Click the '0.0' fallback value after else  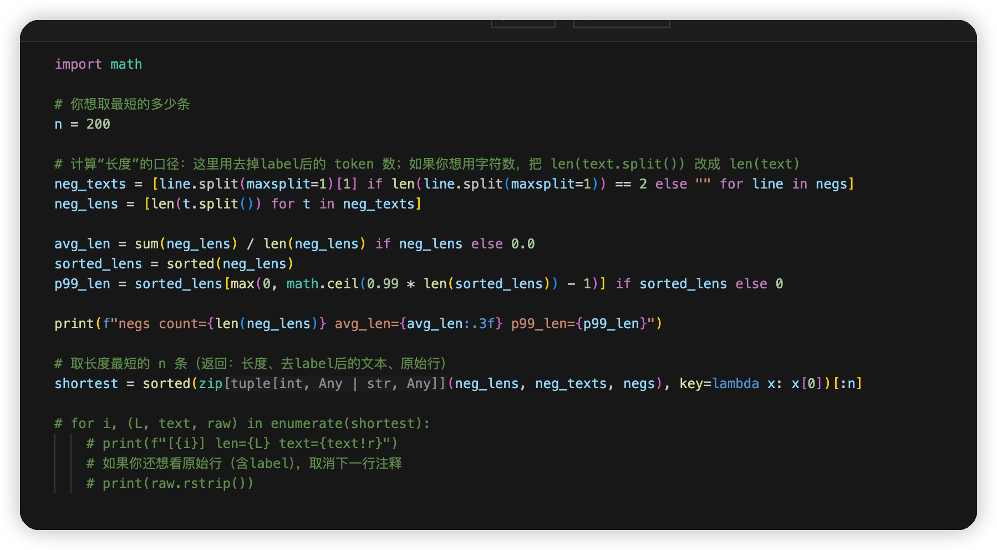522,244
